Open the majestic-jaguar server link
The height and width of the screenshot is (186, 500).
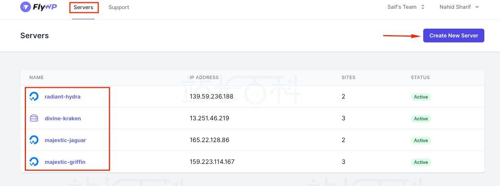pyautogui.click(x=65, y=140)
